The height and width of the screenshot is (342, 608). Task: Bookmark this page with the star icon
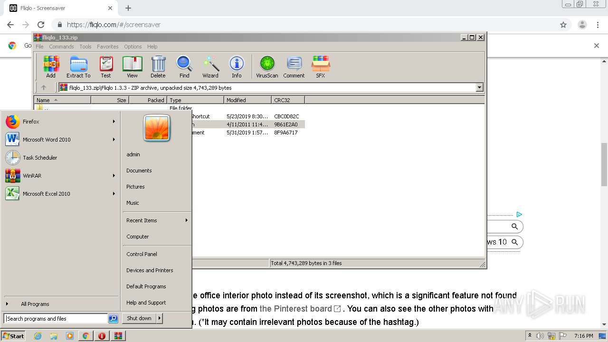(x=563, y=25)
